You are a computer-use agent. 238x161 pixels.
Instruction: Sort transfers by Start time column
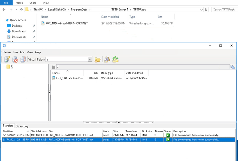16,131
